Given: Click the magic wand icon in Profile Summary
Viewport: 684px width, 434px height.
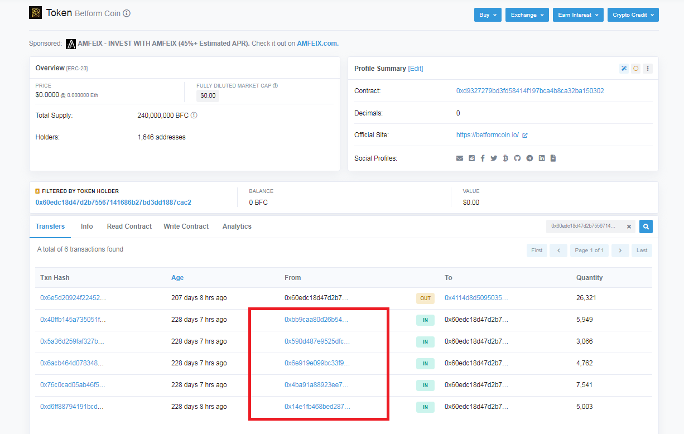Looking at the screenshot, I should coord(624,69).
